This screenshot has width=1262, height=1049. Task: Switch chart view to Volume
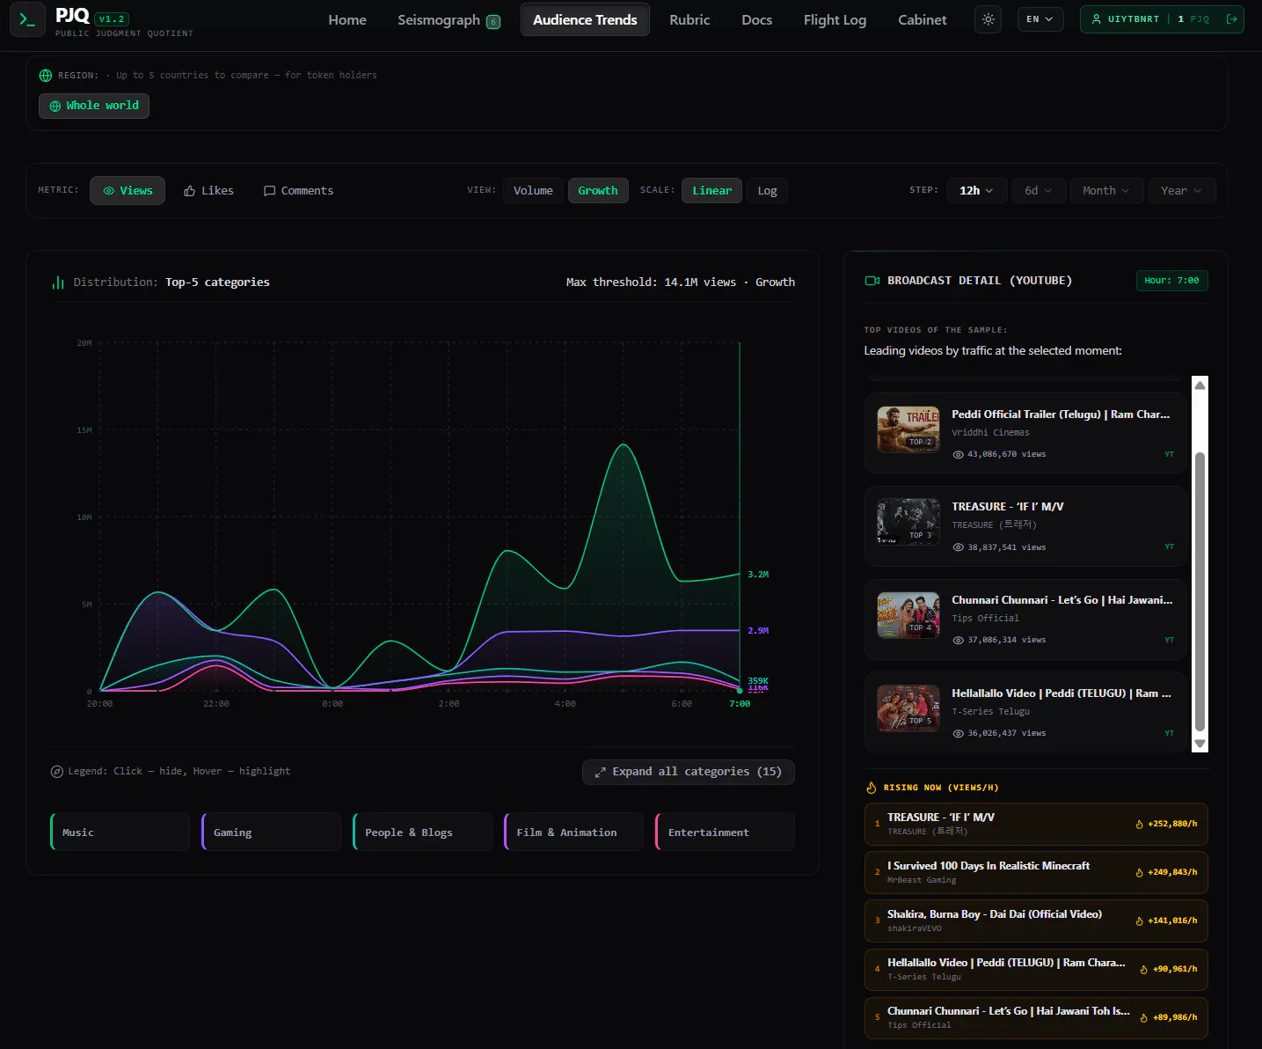pyautogui.click(x=533, y=191)
